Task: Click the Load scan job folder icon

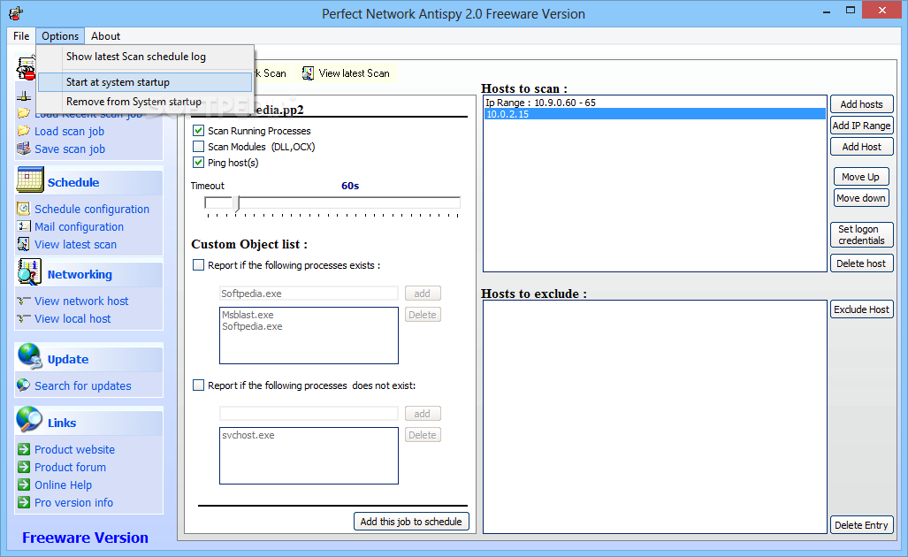Action: point(23,131)
